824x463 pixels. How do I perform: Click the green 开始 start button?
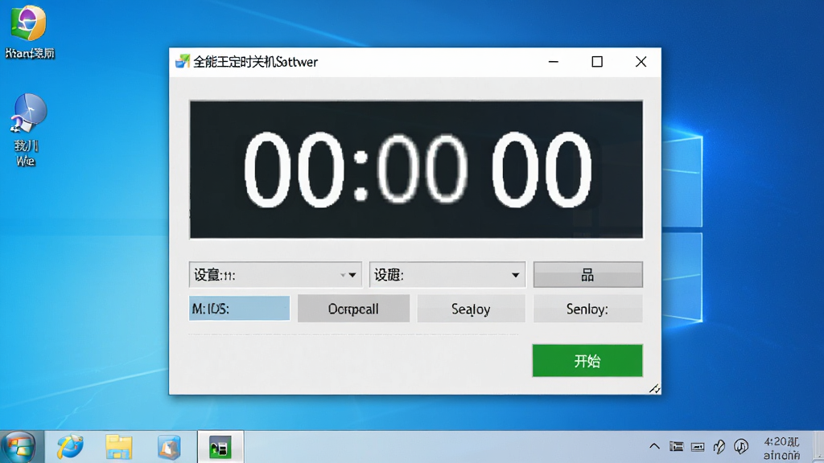(x=587, y=361)
